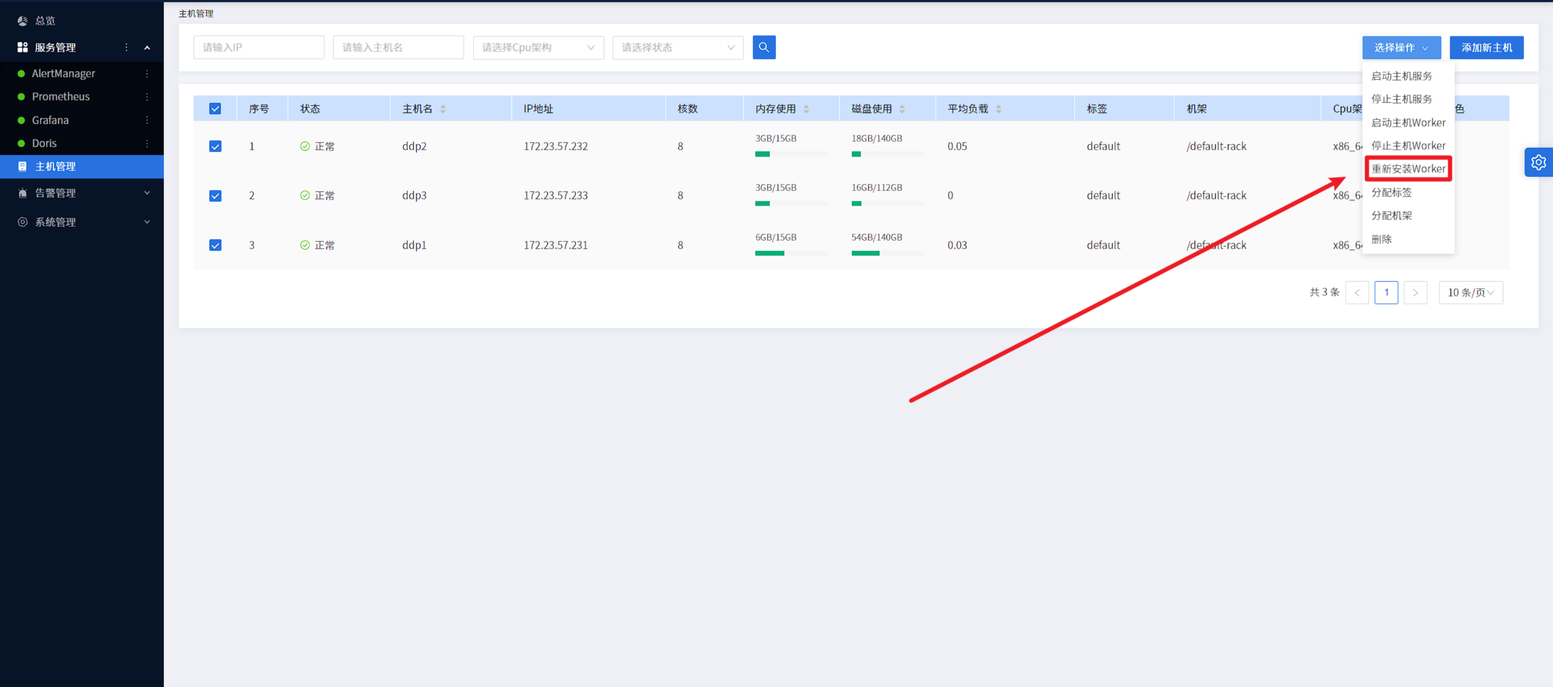
Task: Click the 选择操作 button
Action: (1400, 47)
